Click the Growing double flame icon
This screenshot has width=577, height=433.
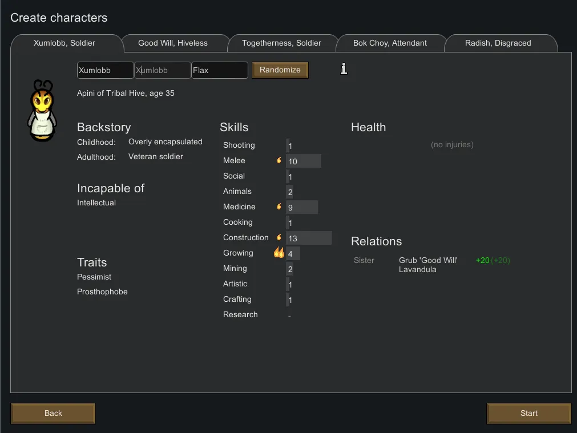pyautogui.click(x=279, y=253)
